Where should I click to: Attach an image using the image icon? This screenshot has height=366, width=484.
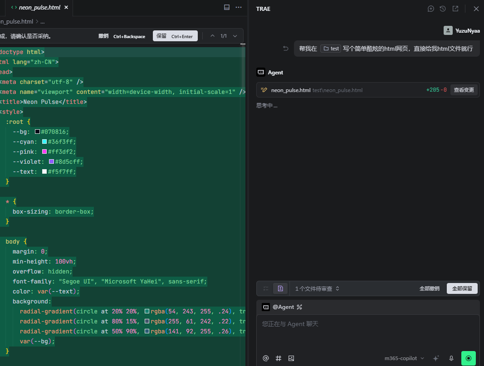291,358
